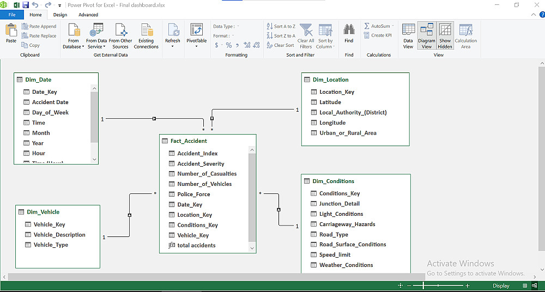Sort A to Z
Screen dimensions: 545x292
tap(281, 26)
